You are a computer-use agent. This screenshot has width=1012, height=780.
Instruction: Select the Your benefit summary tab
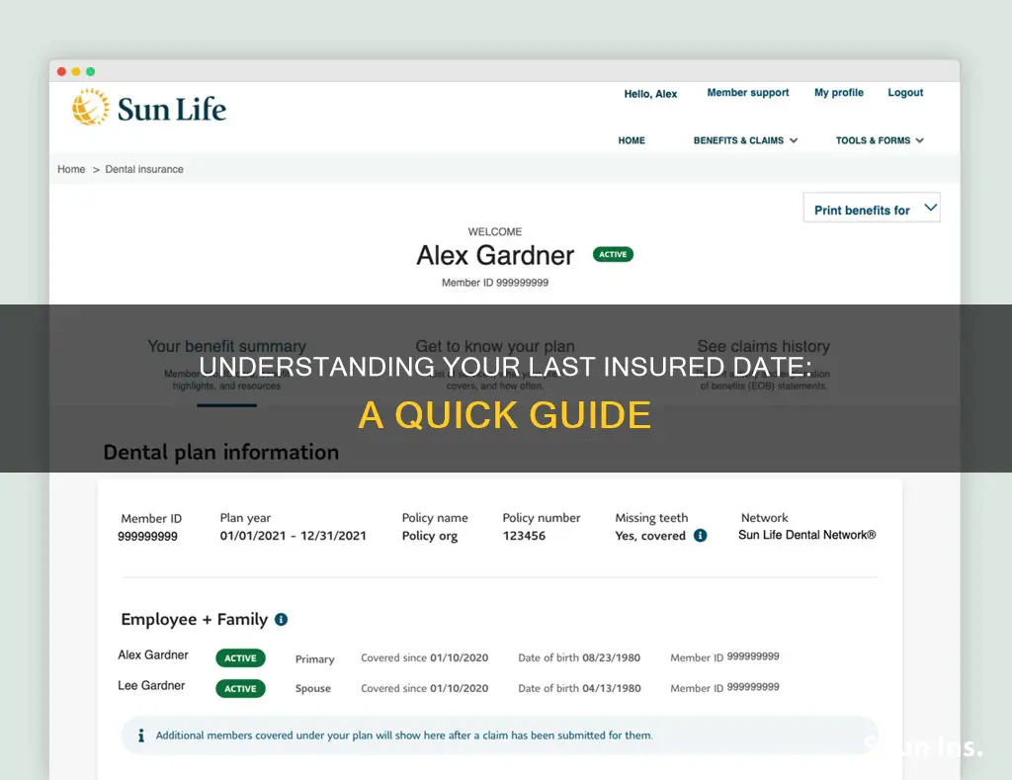click(226, 366)
